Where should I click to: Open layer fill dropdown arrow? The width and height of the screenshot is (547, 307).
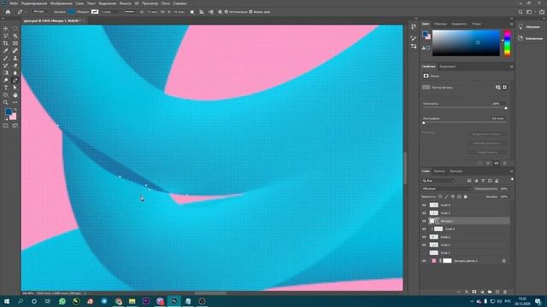tap(511, 197)
